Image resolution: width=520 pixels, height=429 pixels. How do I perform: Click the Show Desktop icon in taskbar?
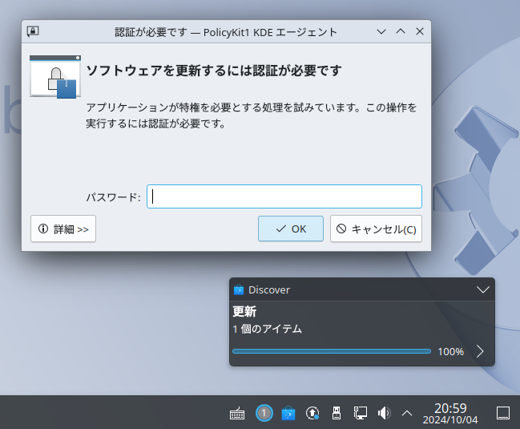coord(503,413)
